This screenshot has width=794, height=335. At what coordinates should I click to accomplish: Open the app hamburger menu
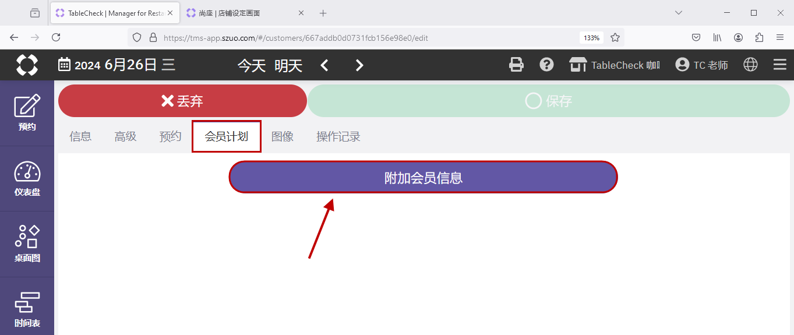pyautogui.click(x=780, y=65)
